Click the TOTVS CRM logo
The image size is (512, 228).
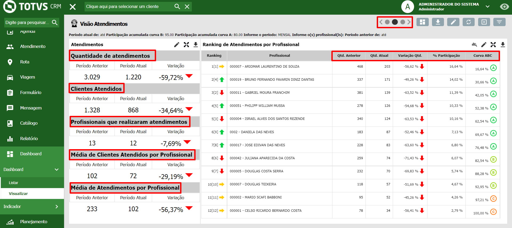pos(32,6)
